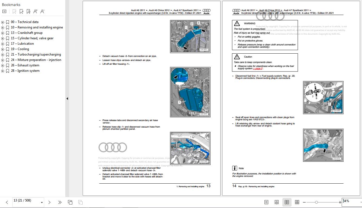Click the Caution heading on page 14

pos(248,57)
